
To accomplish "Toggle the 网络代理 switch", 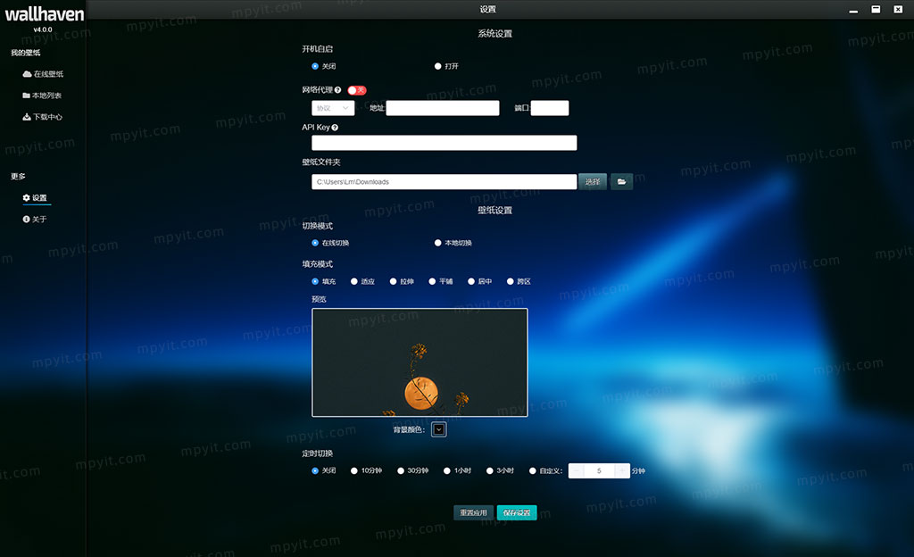I will pyautogui.click(x=357, y=90).
